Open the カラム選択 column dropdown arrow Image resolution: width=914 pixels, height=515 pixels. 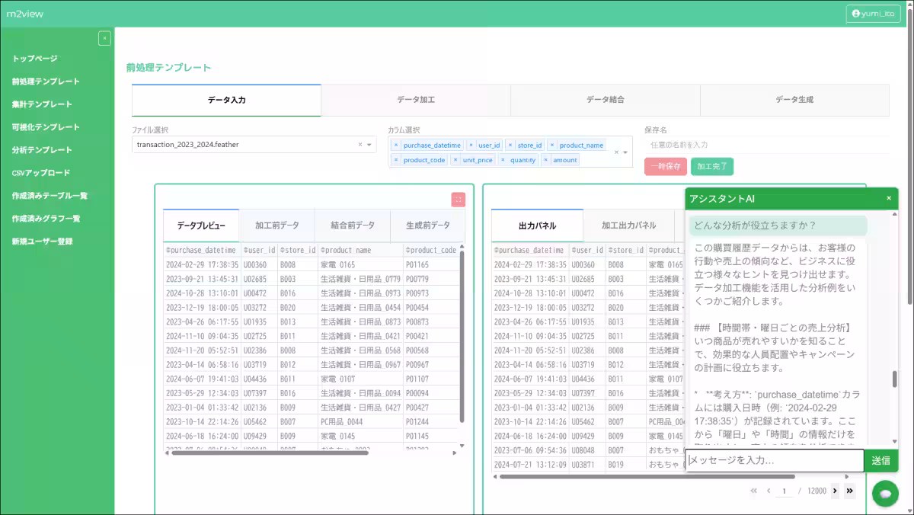click(x=625, y=152)
